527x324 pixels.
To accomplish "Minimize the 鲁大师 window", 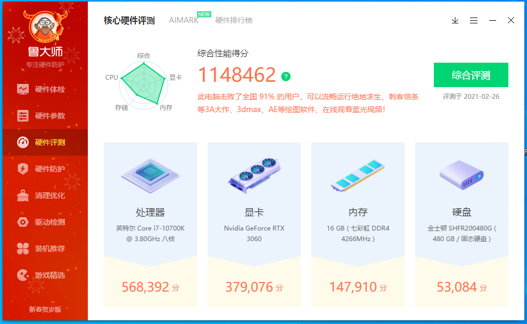I will (x=492, y=21).
